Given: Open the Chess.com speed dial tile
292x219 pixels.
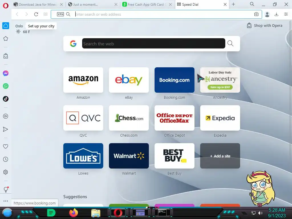Looking at the screenshot, I should 129,118.
